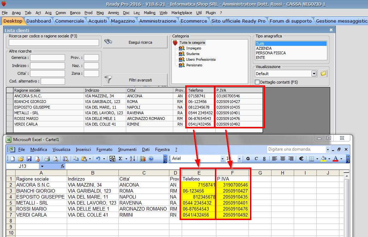Click the Borders icon in formatting toolbar
368x237 pixels.
tap(311, 159)
